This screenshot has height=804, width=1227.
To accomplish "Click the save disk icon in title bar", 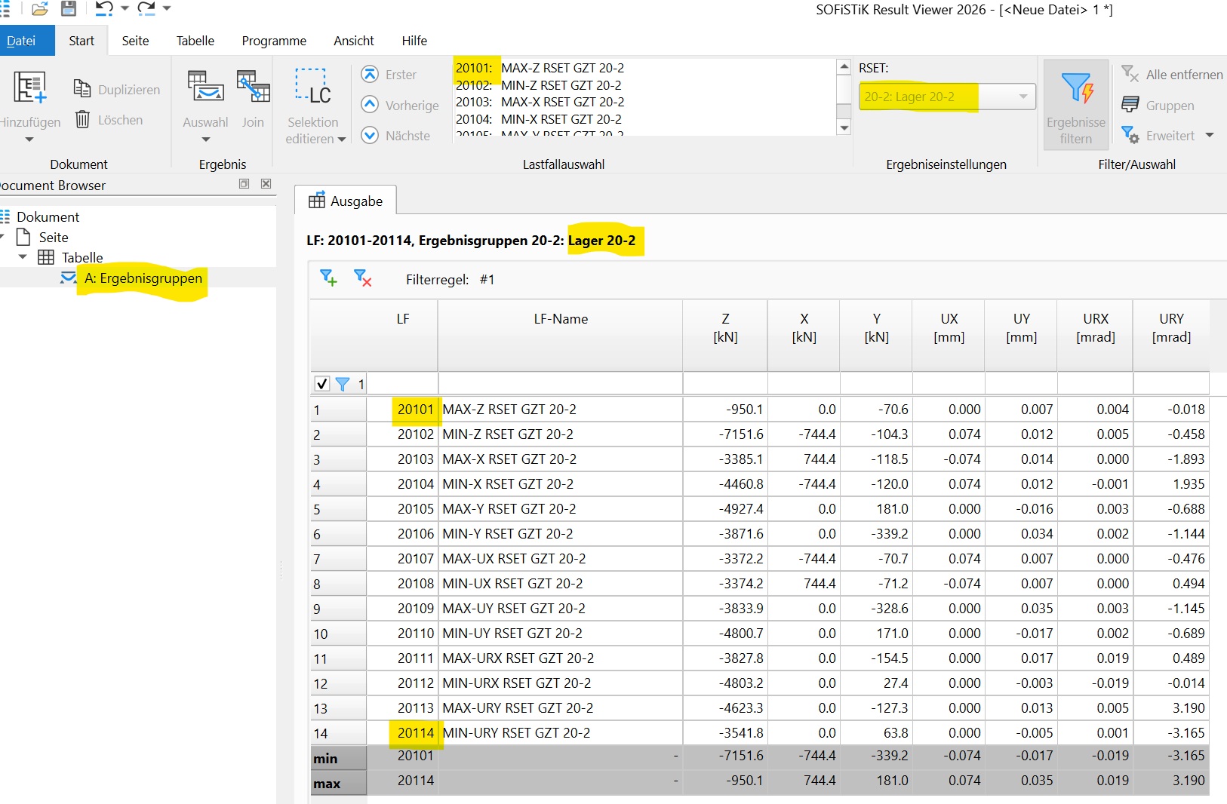I will [69, 9].
